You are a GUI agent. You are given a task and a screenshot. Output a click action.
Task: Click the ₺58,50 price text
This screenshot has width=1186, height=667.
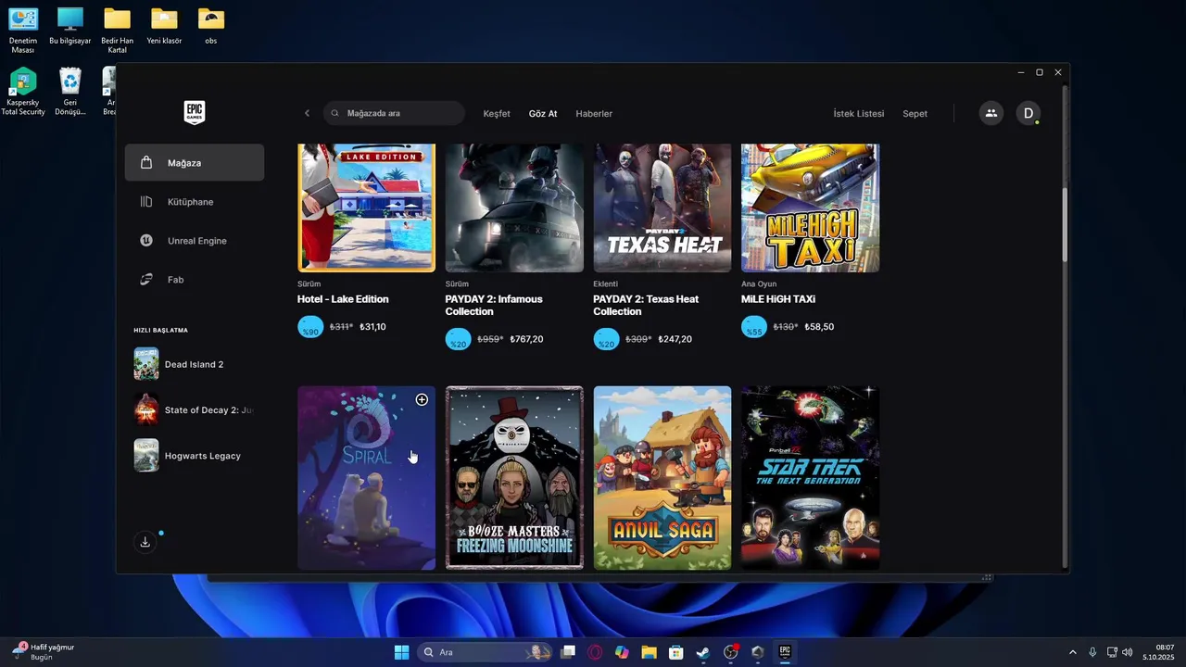819,327
